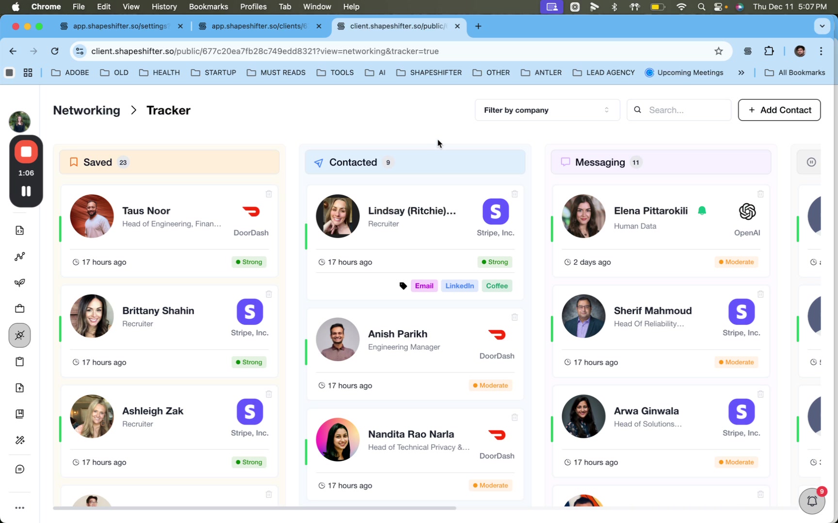Click the green bell on Elena Pittarokili's card
838x523 pixels.
(x=702, y=210)
